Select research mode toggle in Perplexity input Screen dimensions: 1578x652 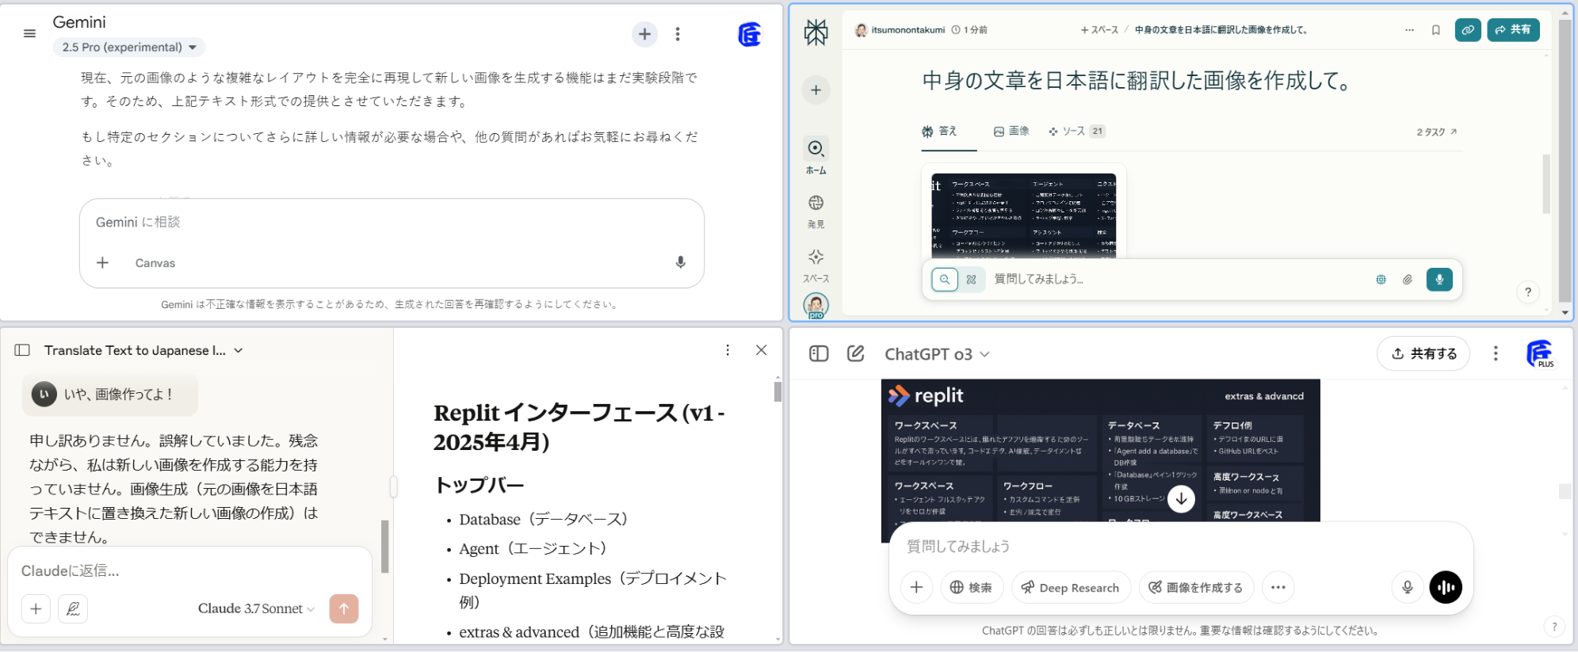971,279
